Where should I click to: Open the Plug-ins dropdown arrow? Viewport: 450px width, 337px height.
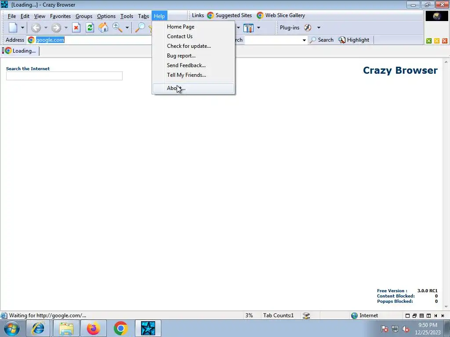click(319, 28)
